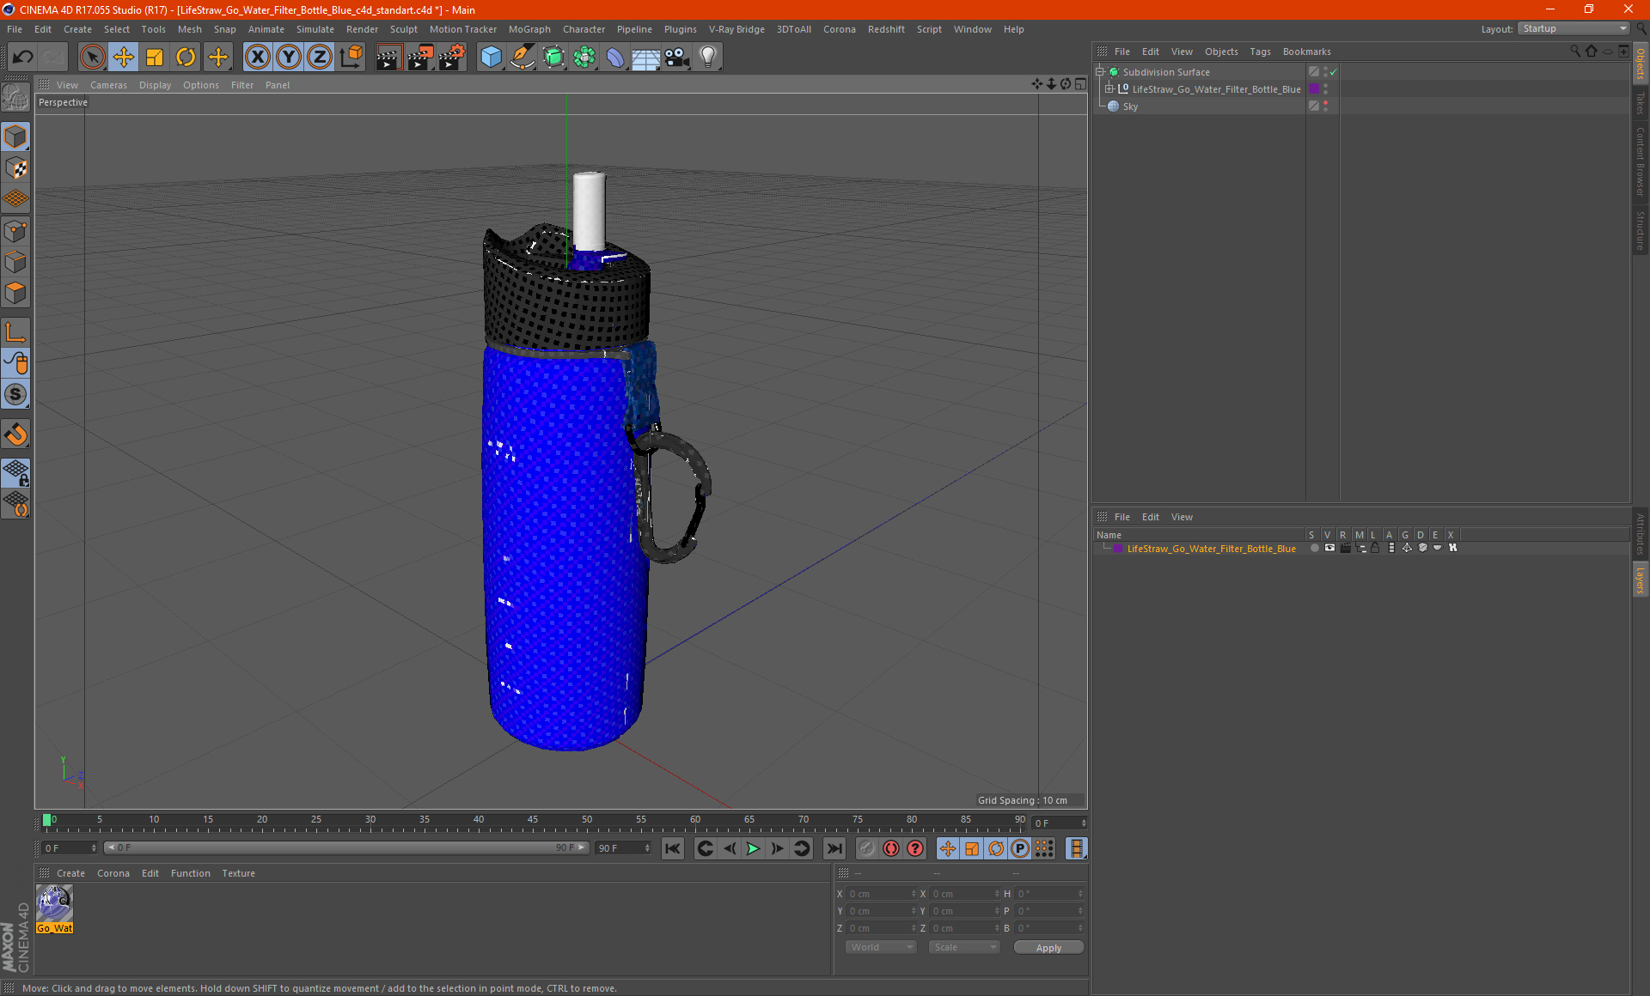The height and width of the screenshot is (996, 1650).
Task: Open the MoGraph array/cloner icon
Action: point(584,58)
